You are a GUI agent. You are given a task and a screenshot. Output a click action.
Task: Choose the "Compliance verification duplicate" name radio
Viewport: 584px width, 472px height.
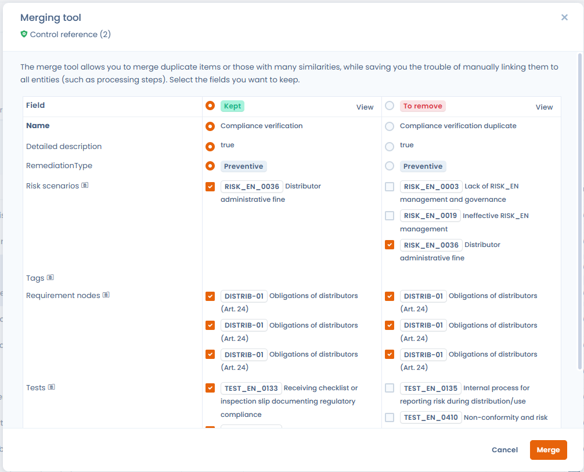pos(390,126)
